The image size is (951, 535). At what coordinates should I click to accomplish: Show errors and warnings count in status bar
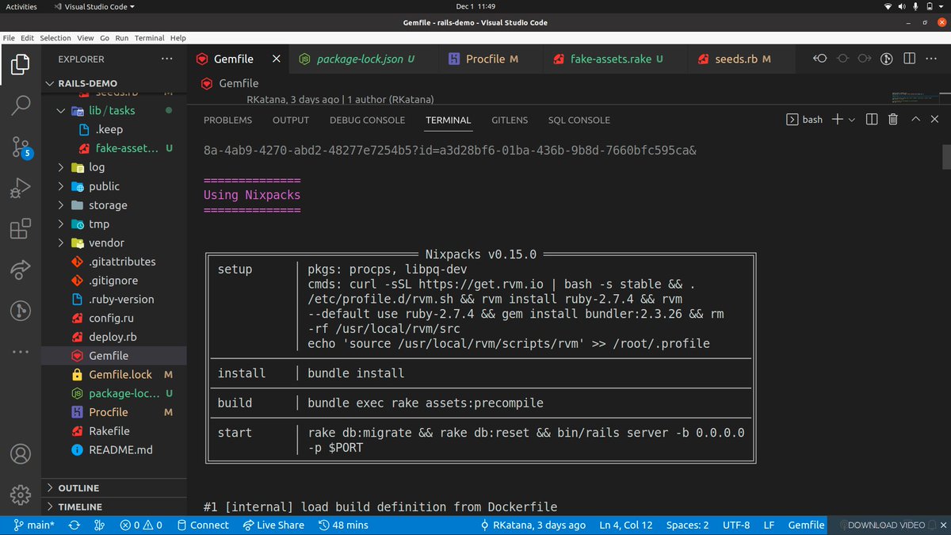pyautogui.click(x=141, y=525)
